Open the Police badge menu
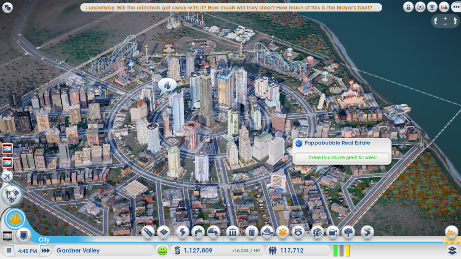Screen dimensions: 461x259 pyautogui.click(x=298, y=232)
